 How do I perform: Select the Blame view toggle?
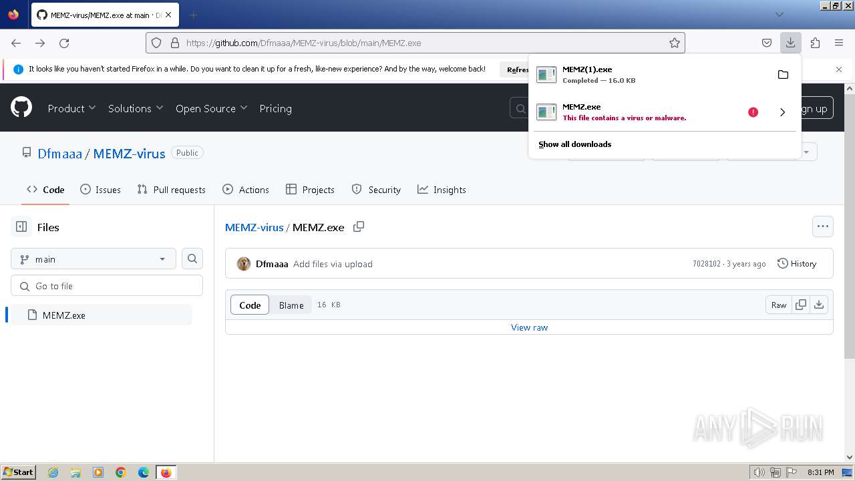(291, 305)
